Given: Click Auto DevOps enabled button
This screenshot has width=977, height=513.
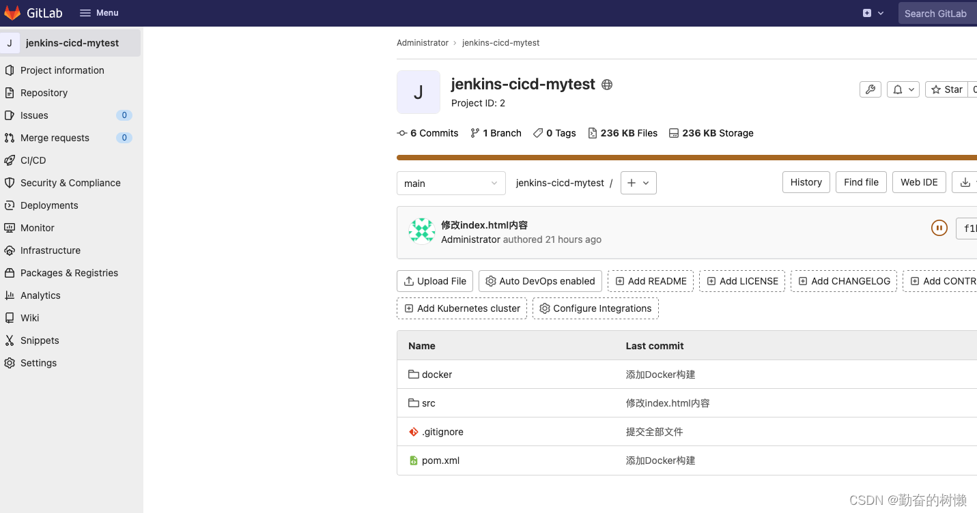Looking at the screenshot, I should (540, 281).
